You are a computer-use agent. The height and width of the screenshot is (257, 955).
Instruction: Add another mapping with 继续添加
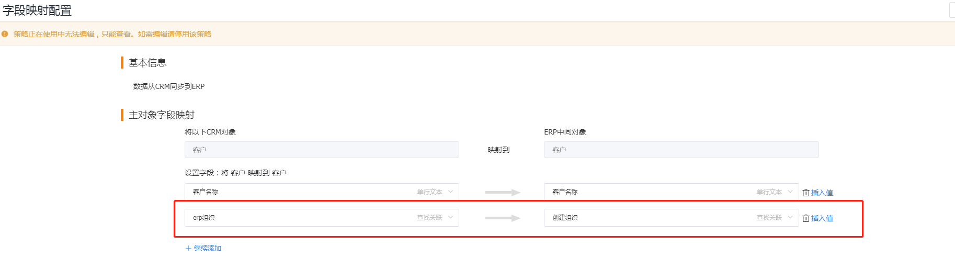(203, 248)
